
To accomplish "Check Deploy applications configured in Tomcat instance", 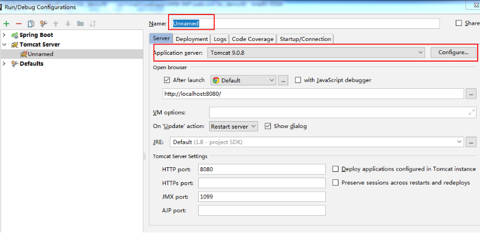I will 336,169.
